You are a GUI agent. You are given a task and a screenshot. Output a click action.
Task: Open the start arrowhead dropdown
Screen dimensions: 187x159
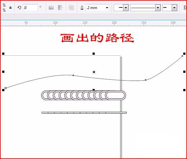coord(126,8)
